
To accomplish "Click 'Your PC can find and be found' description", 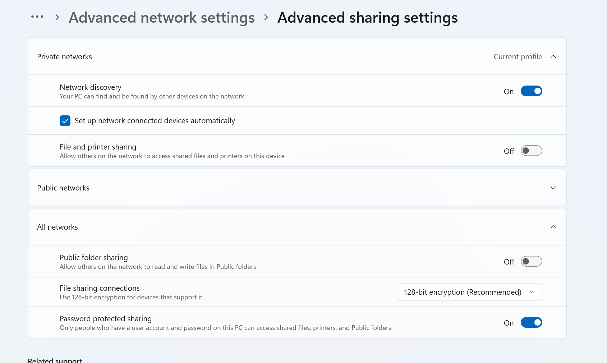I will [152, 96].
